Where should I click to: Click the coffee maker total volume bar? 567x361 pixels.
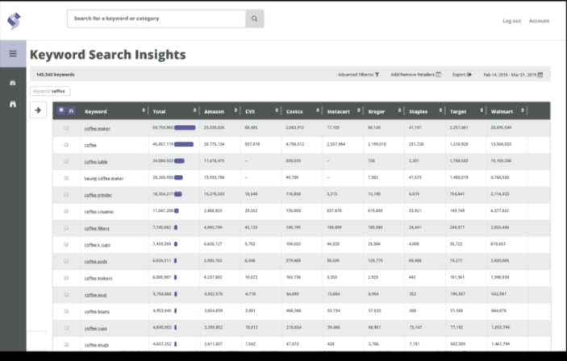pos(185,127)
